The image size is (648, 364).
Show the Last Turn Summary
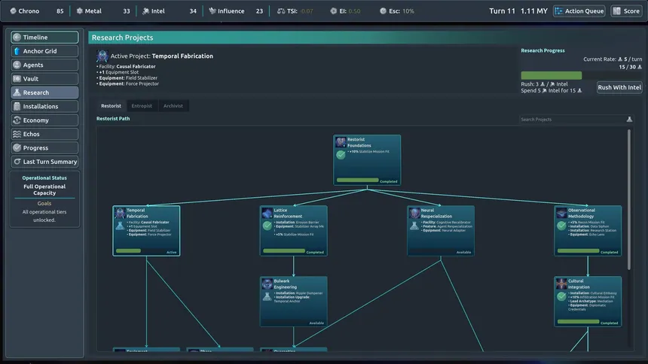(x=44, y=162)
